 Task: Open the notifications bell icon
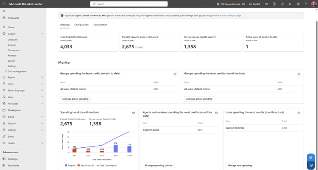290,4
